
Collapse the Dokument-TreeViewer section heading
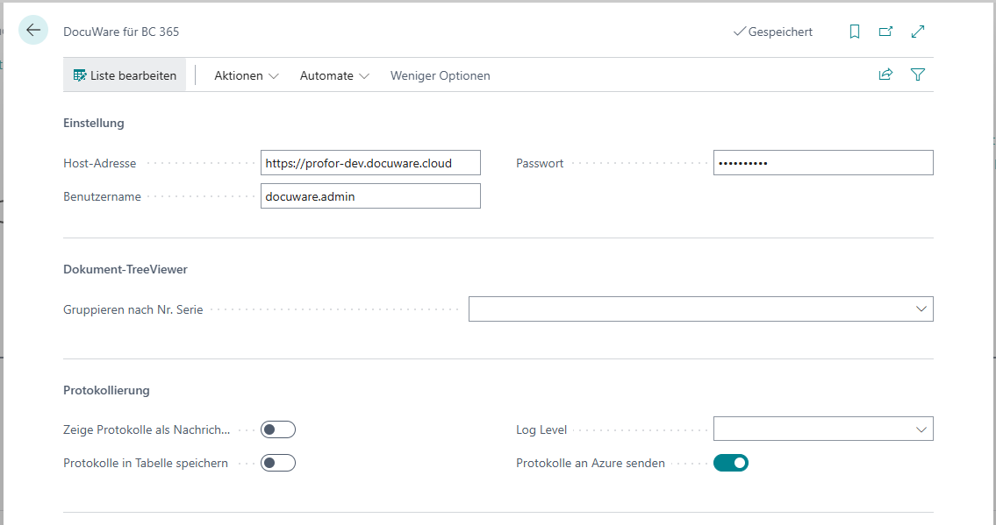[125, 269]
